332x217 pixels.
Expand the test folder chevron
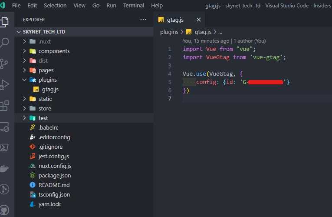pos(24,118)
